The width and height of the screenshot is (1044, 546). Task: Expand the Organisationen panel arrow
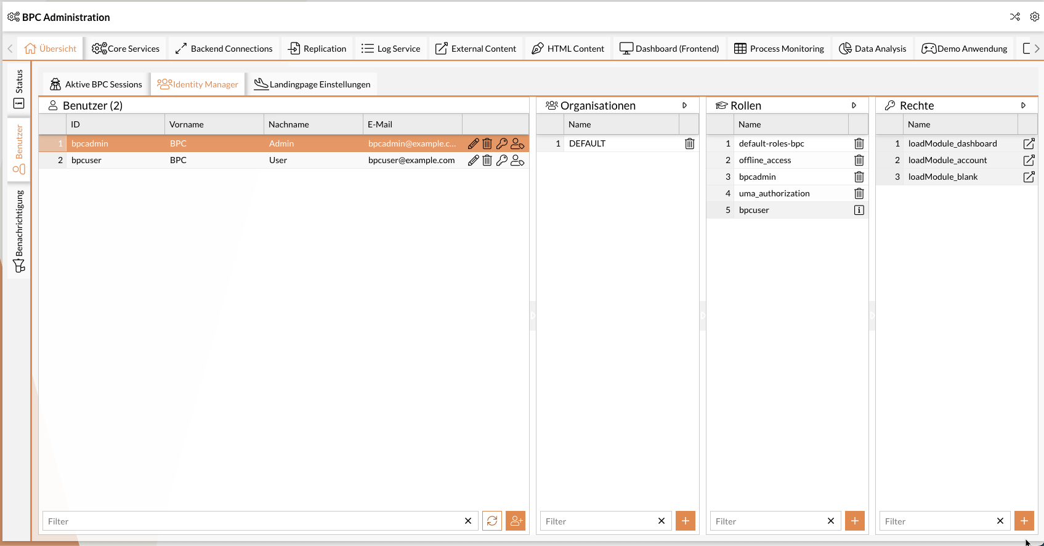(684, 105)
